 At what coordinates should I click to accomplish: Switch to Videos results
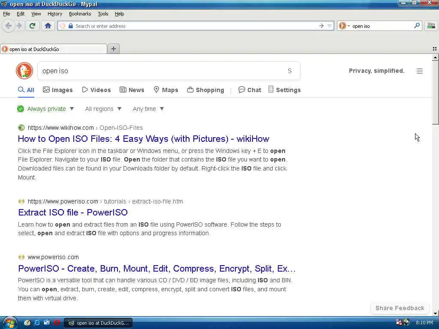coord(96,90)
